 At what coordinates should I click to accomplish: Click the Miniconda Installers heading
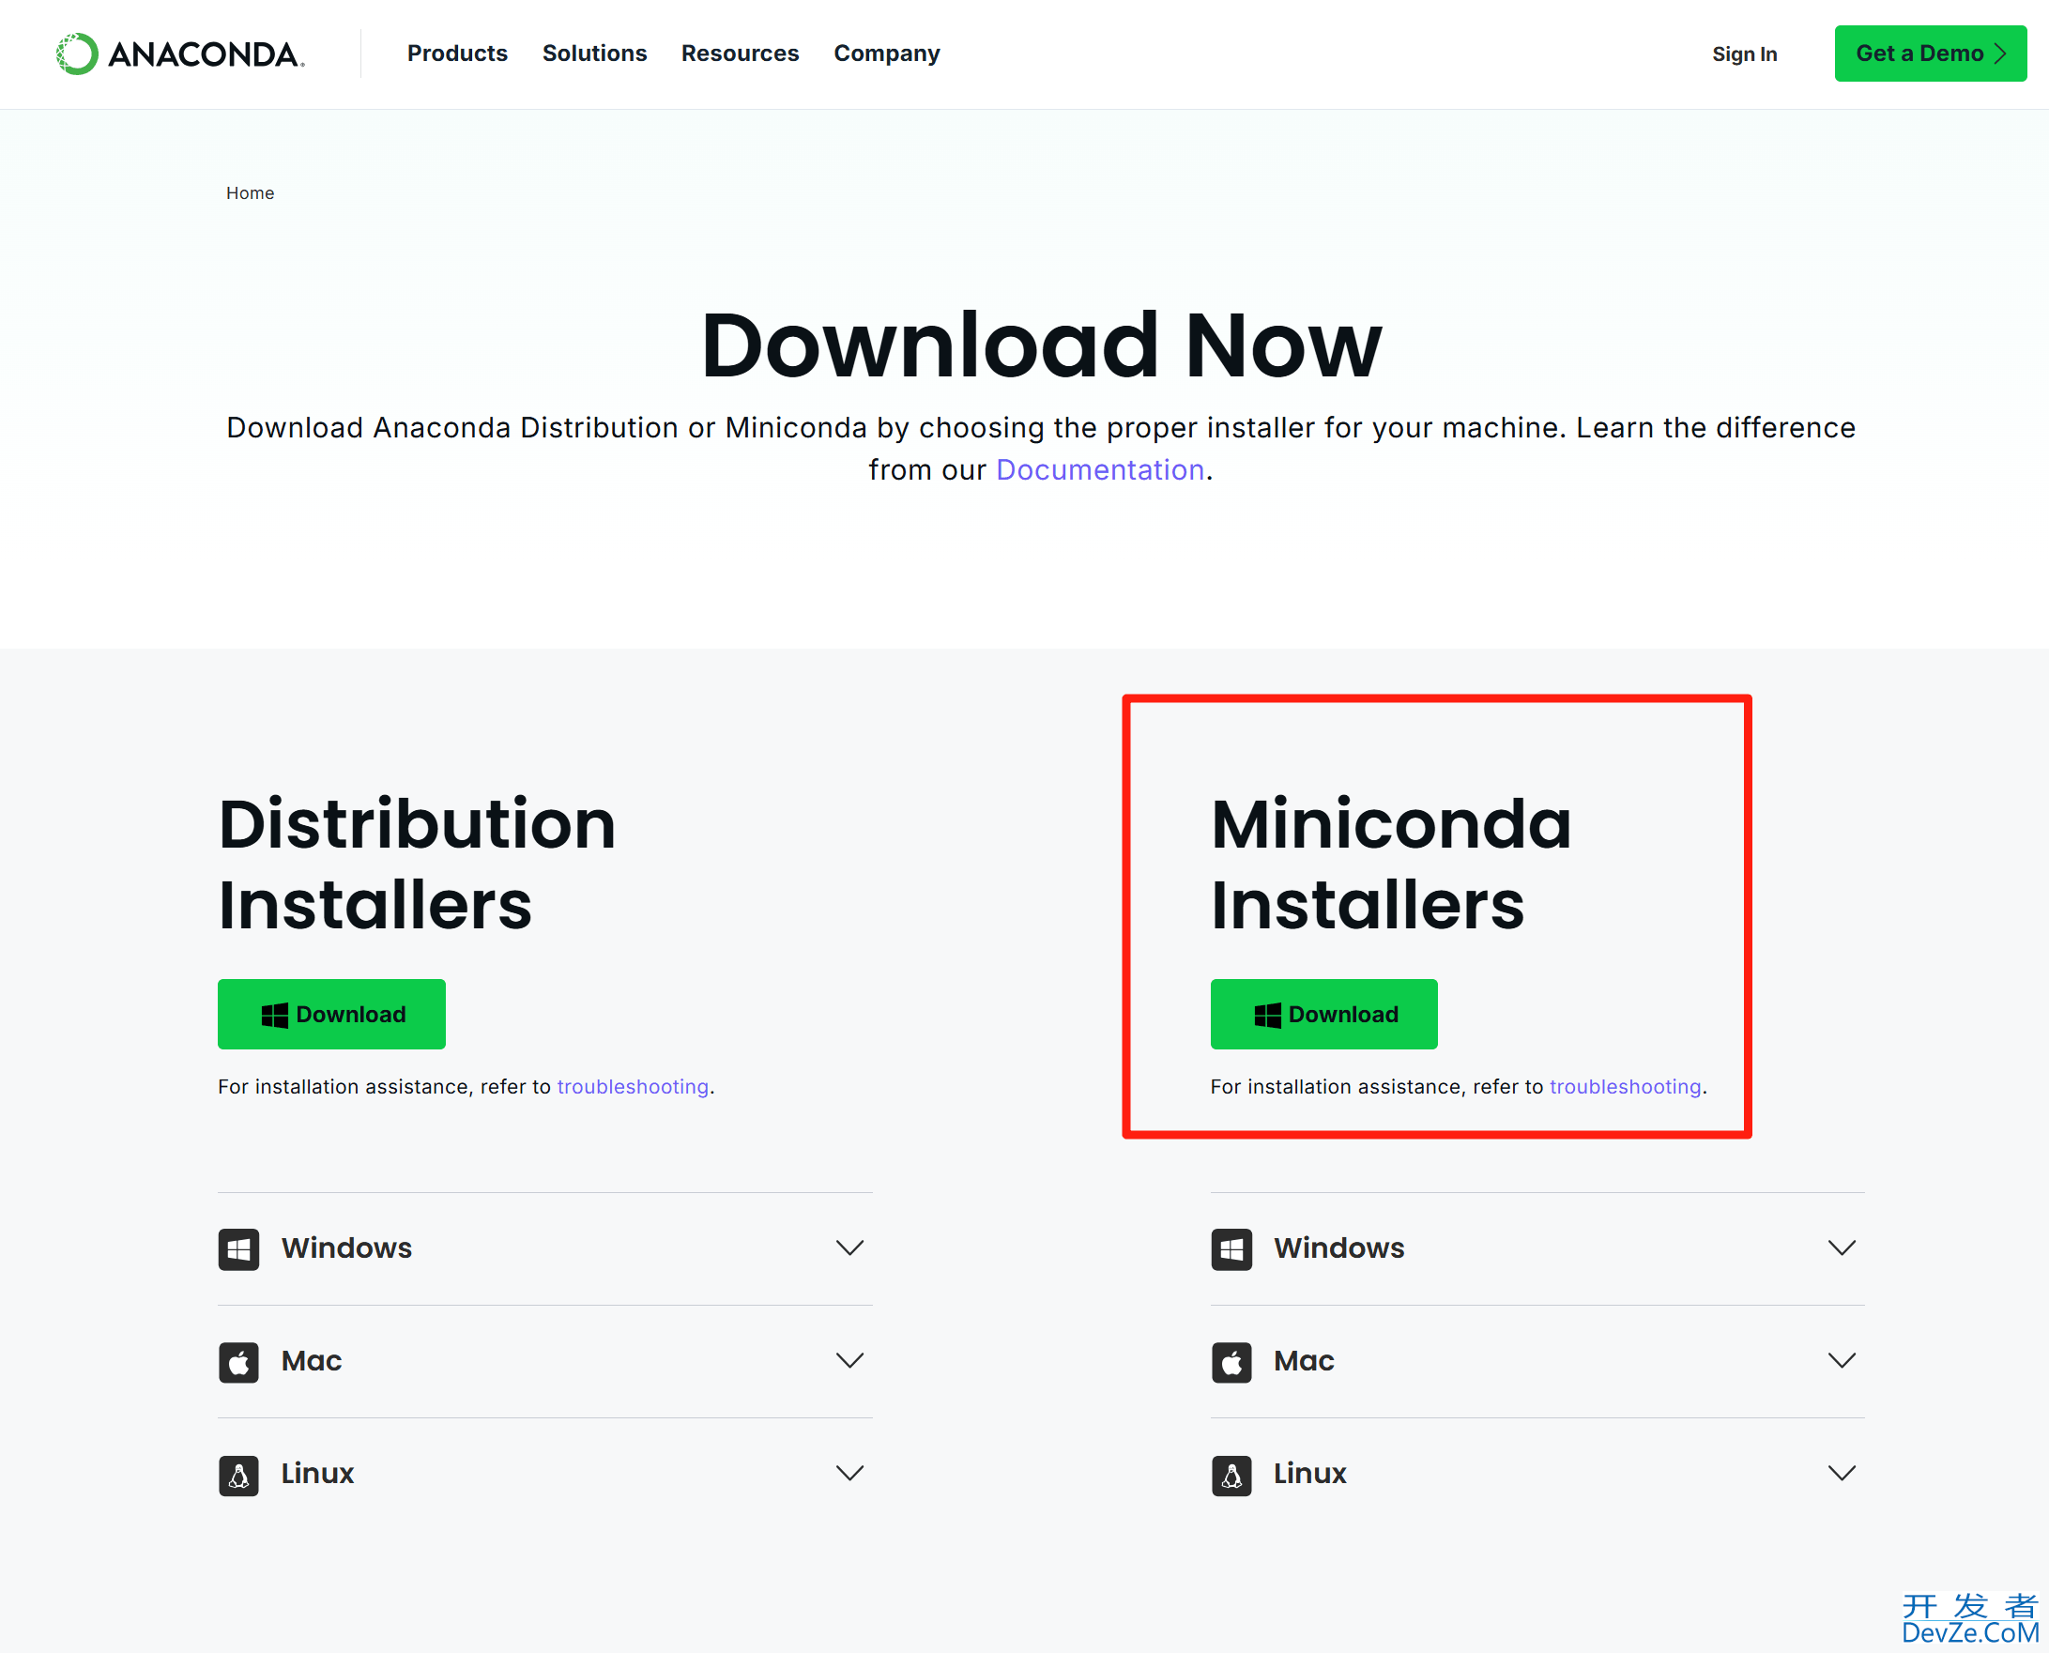[x=1391, y=864]
